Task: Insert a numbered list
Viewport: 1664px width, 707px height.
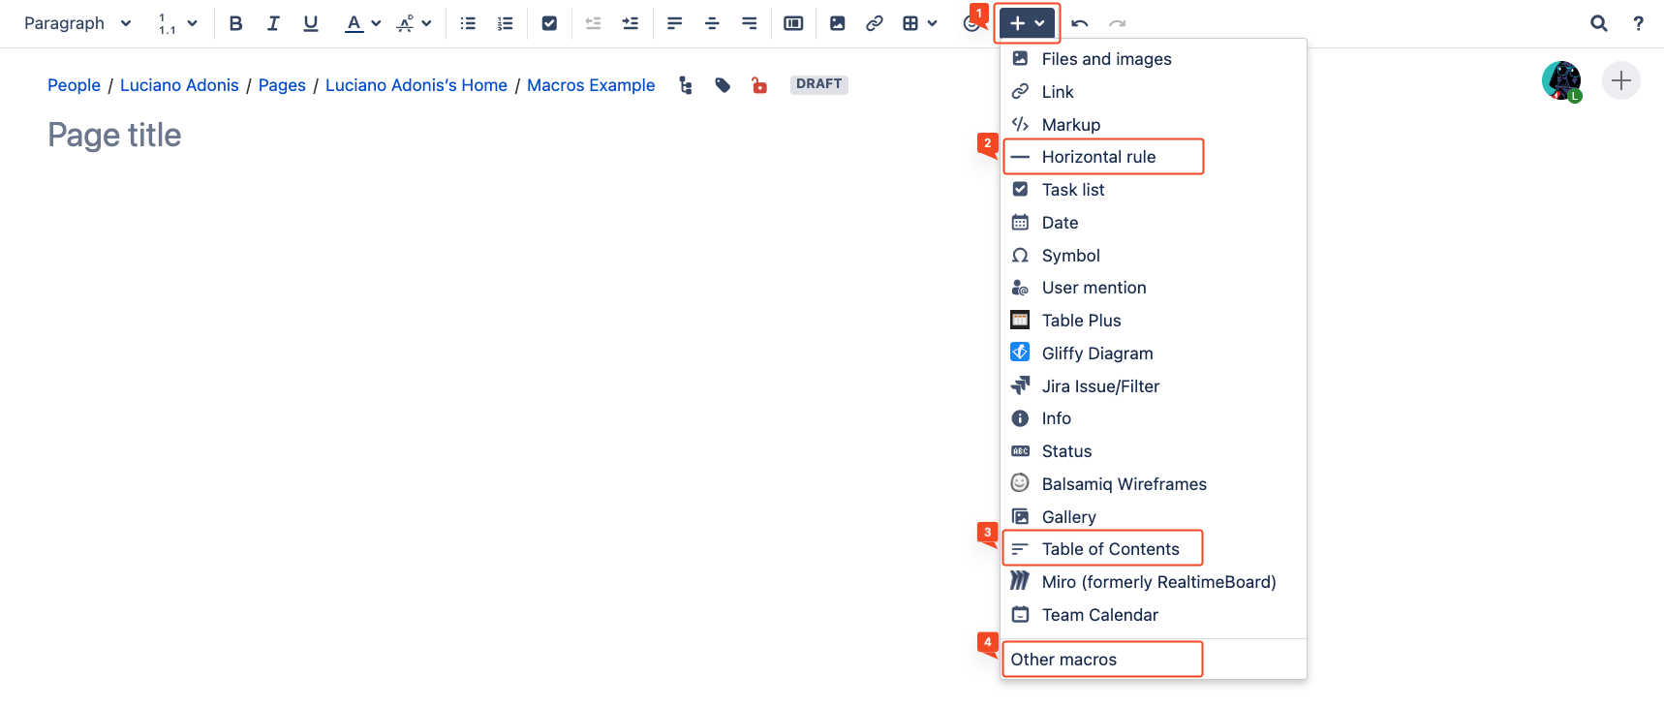Action: pos(505,23)
